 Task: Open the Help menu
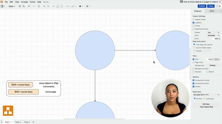point(39,2)
